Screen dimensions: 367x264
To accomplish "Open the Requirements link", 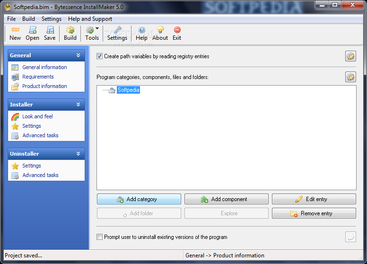I will coord(38,77).
